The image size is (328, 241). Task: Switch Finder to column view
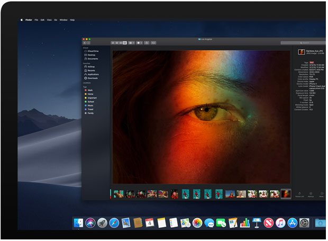[121, 43]
